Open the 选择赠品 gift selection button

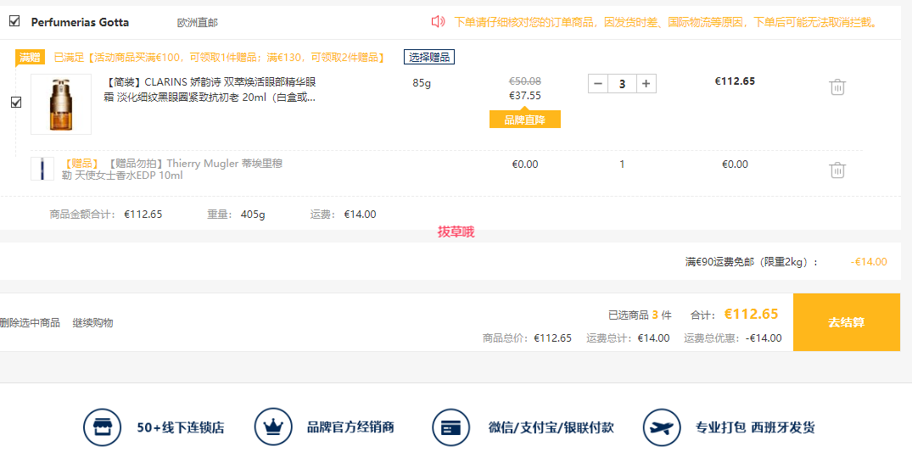coord(429,57)
